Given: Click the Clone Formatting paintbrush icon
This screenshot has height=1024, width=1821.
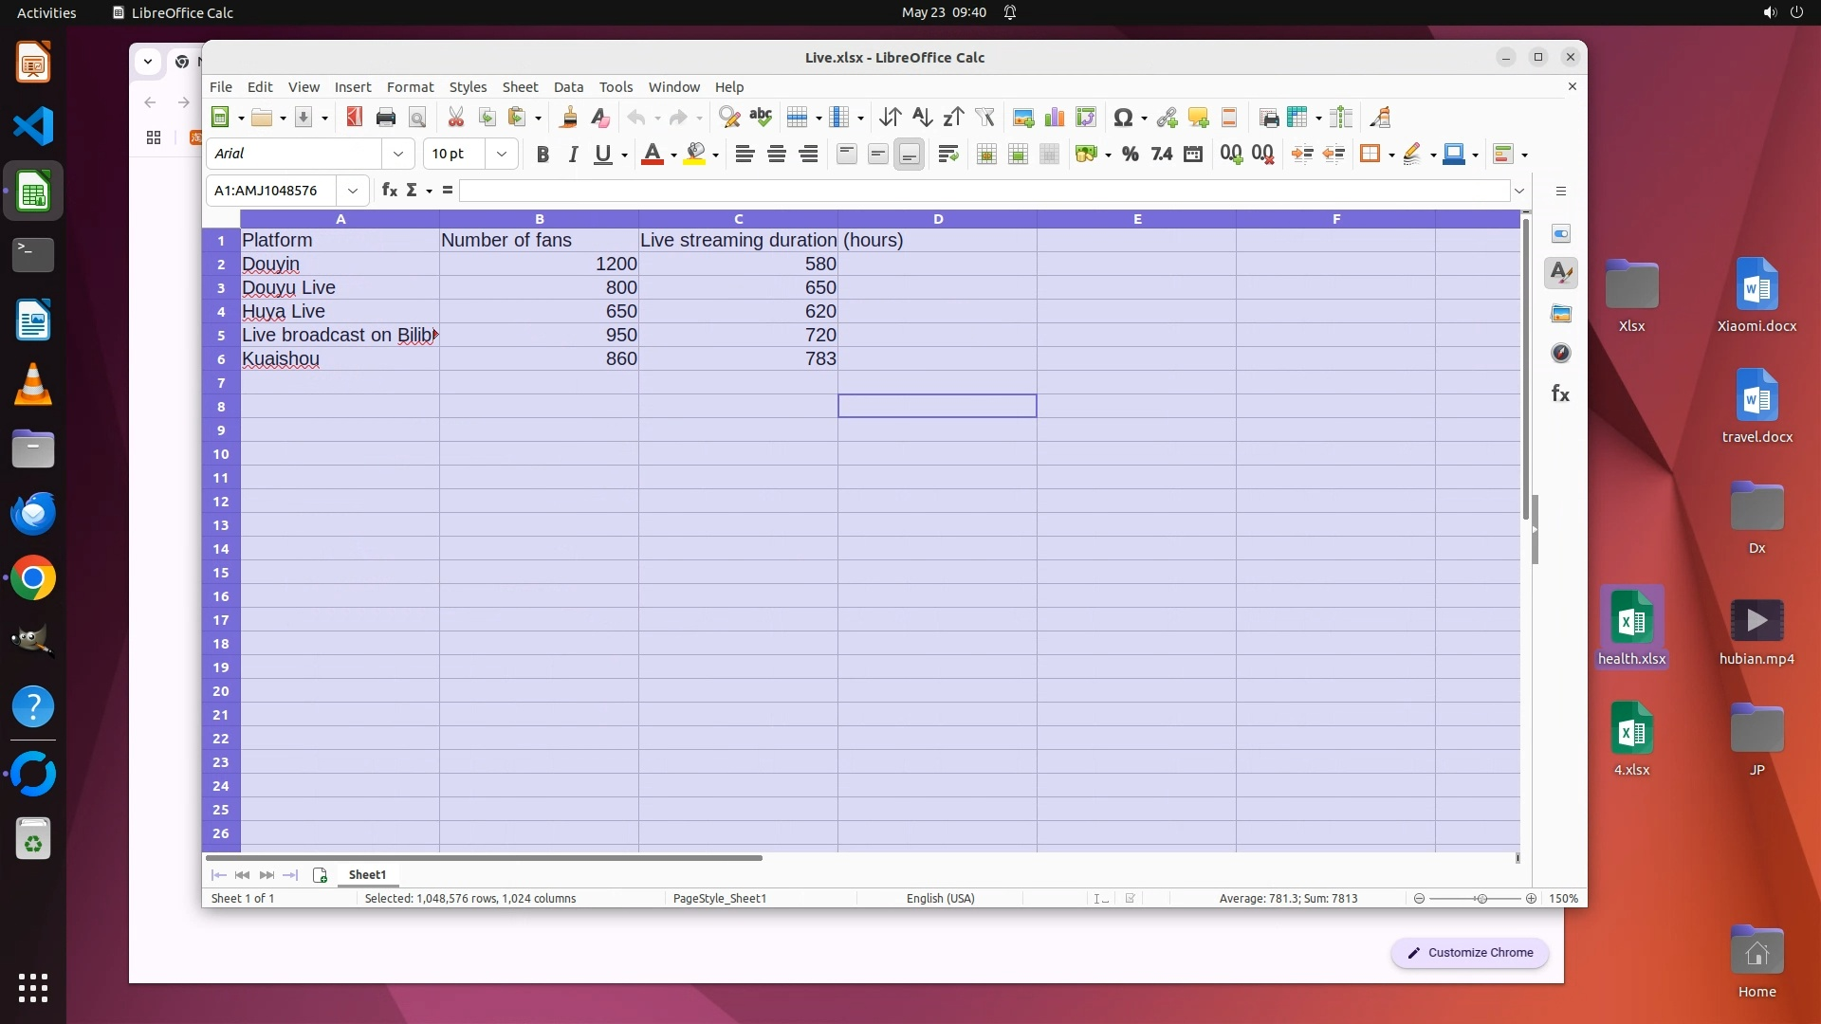Looking at the screenshot, I should pos(568,118).
